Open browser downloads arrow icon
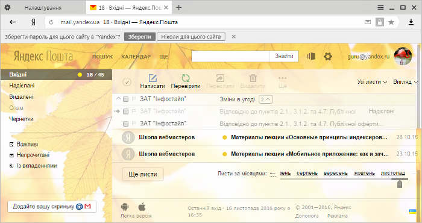Image resolution: width=422 pixels, height=223 pixels. (411, 22)
